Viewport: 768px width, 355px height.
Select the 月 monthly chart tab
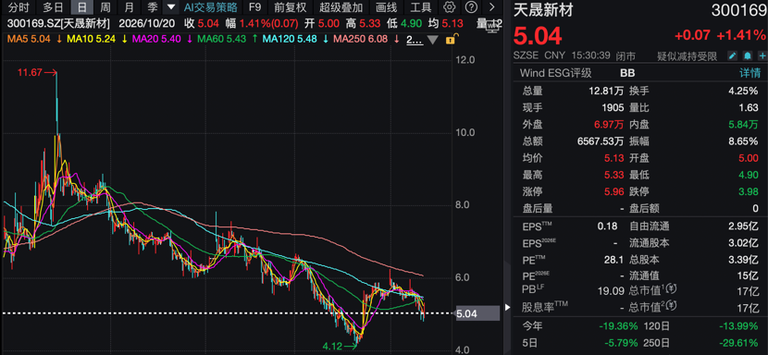pos(129,6)
